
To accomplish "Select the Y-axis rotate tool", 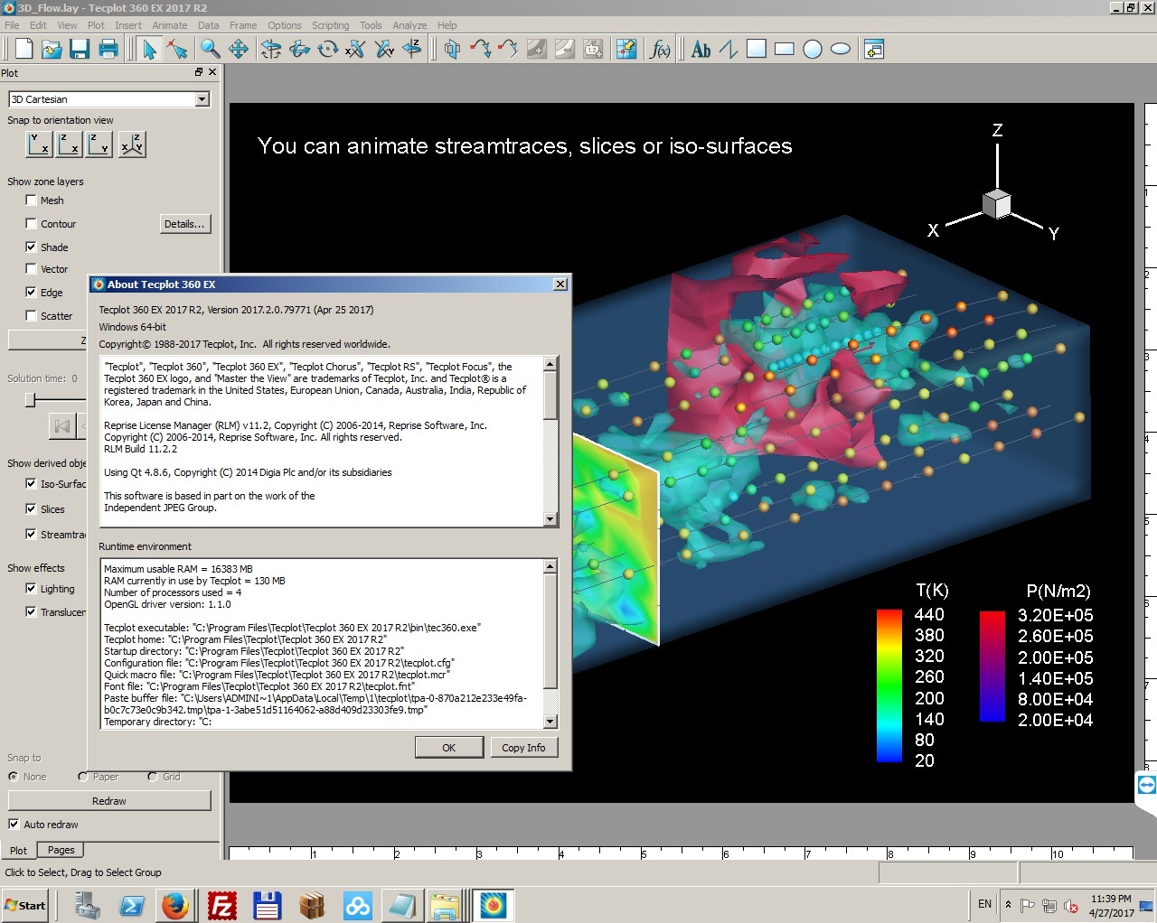I will (x=383, y=50).
